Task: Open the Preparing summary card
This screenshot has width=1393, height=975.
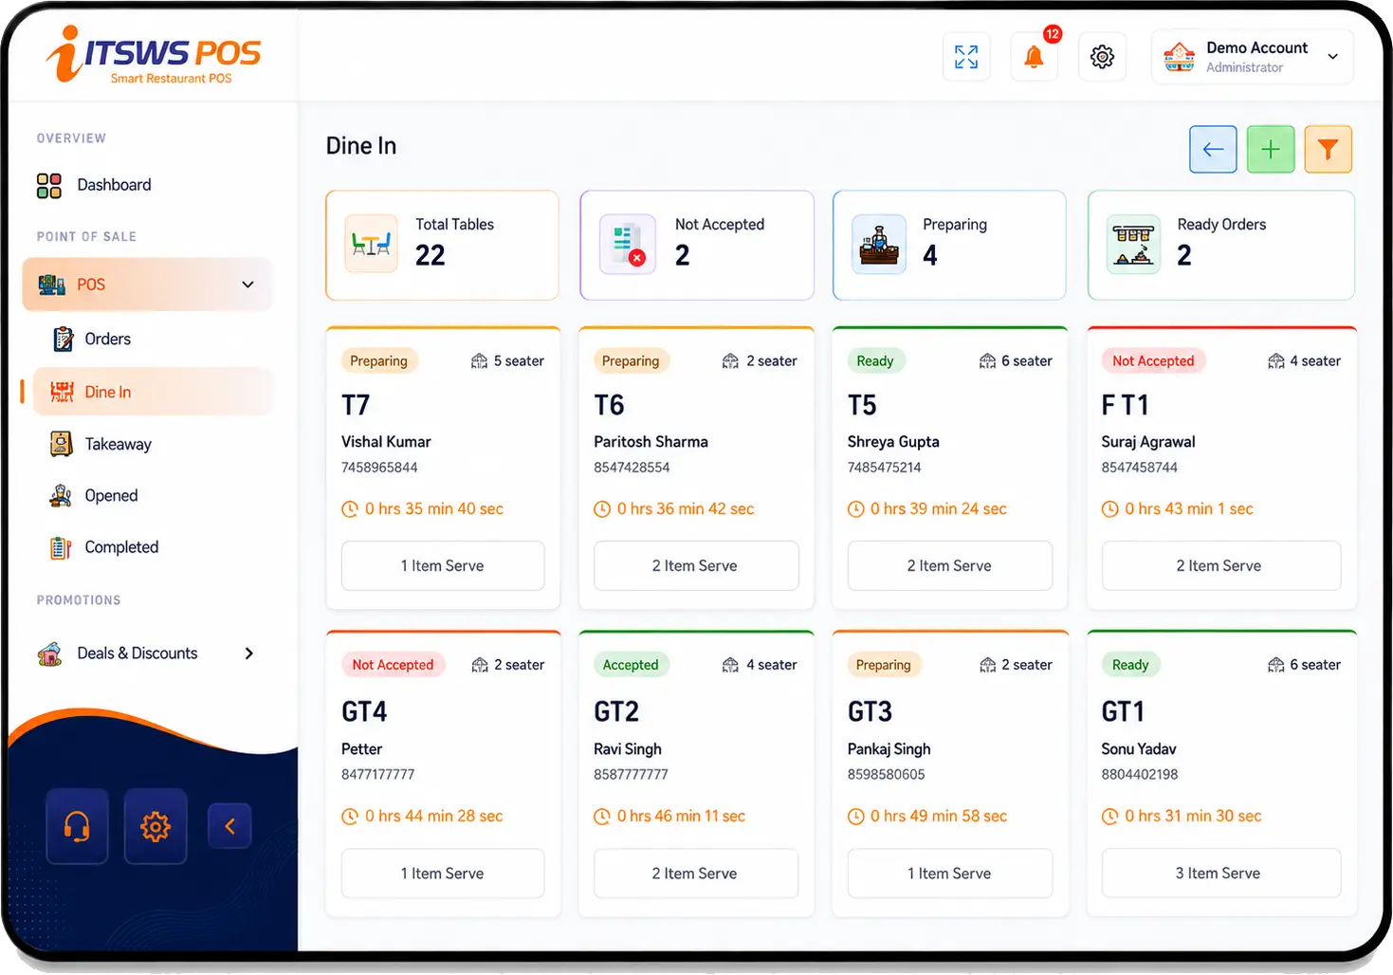Action: click(x=949, y=246)
